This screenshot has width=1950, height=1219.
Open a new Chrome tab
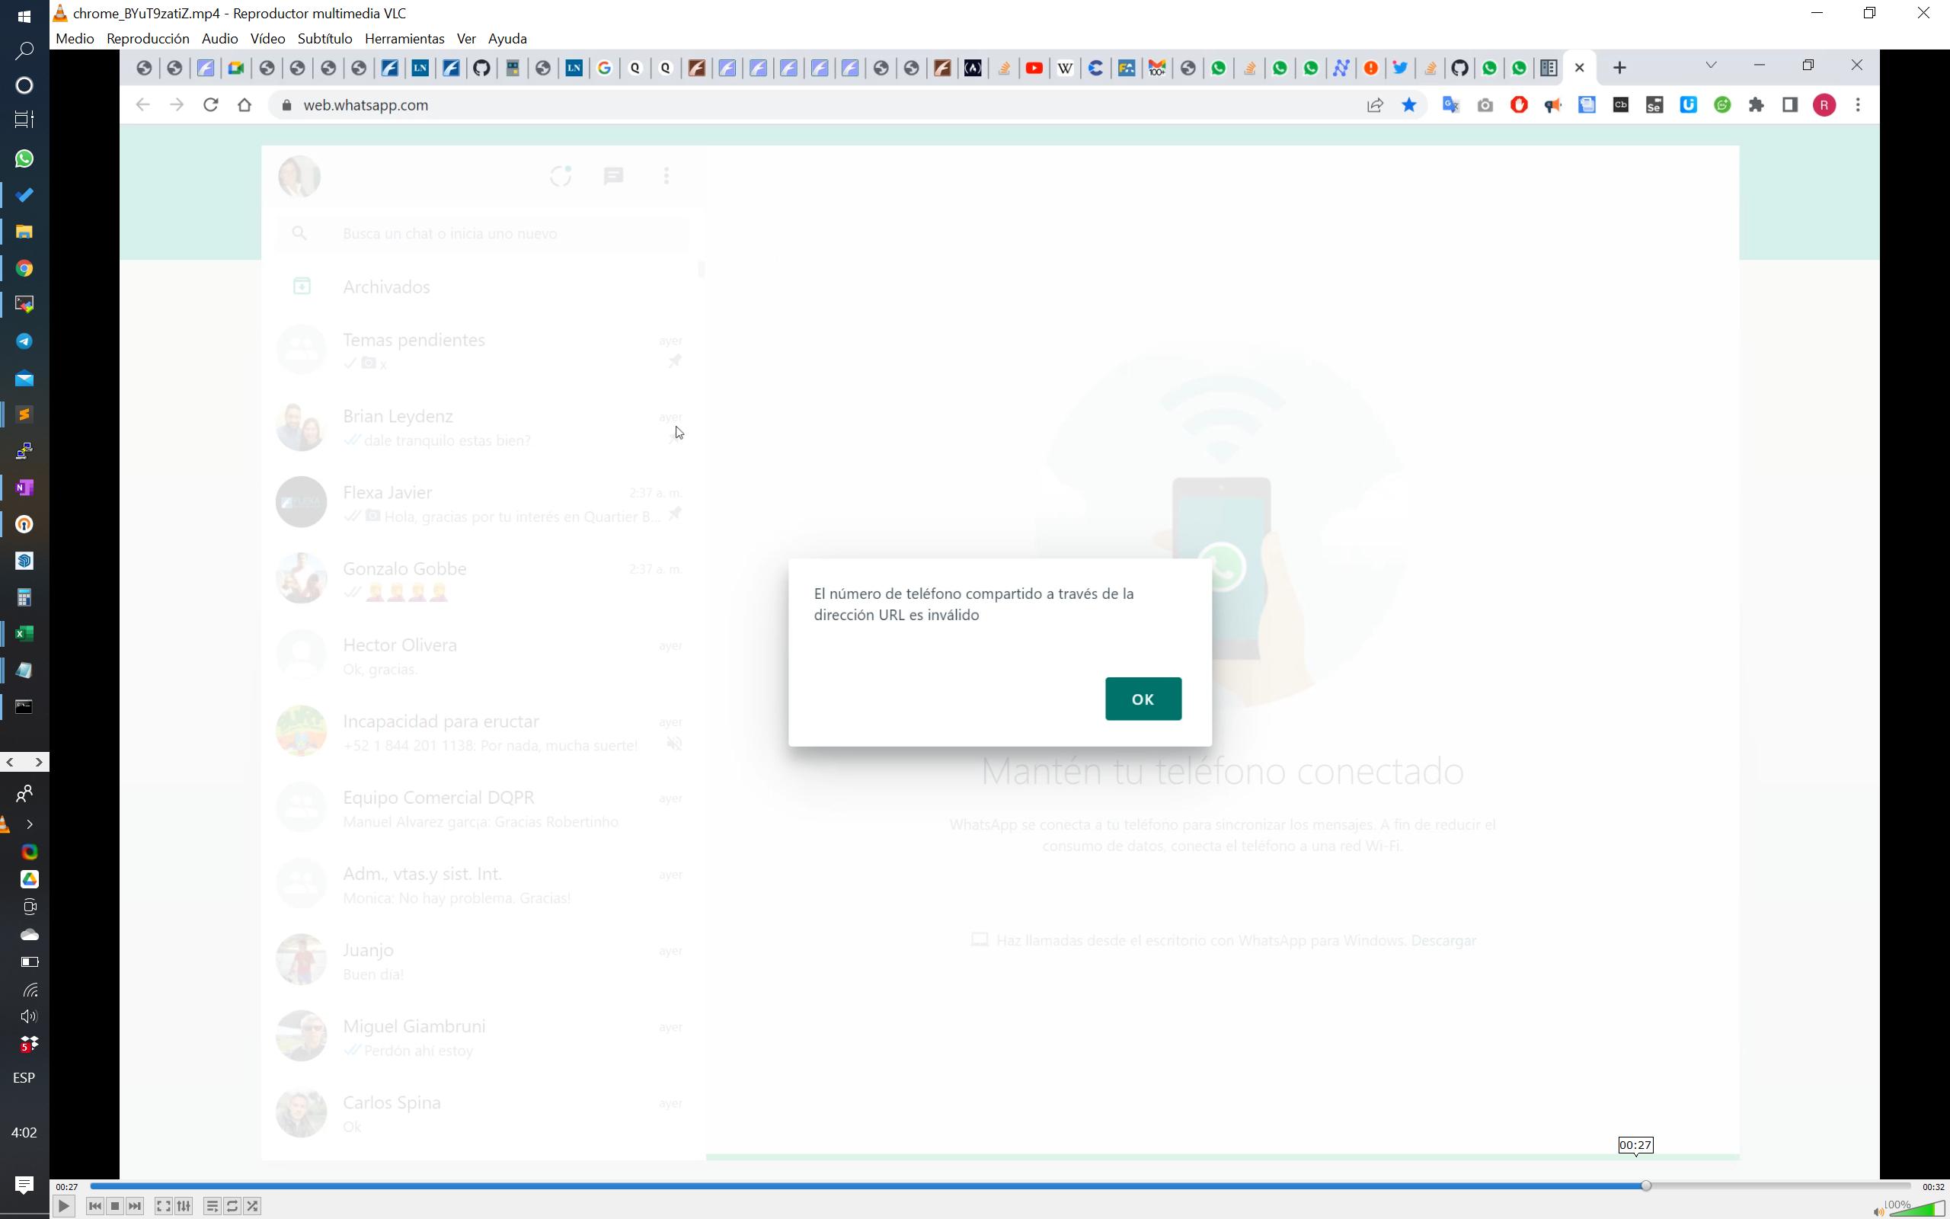[x=1619, y=68]
